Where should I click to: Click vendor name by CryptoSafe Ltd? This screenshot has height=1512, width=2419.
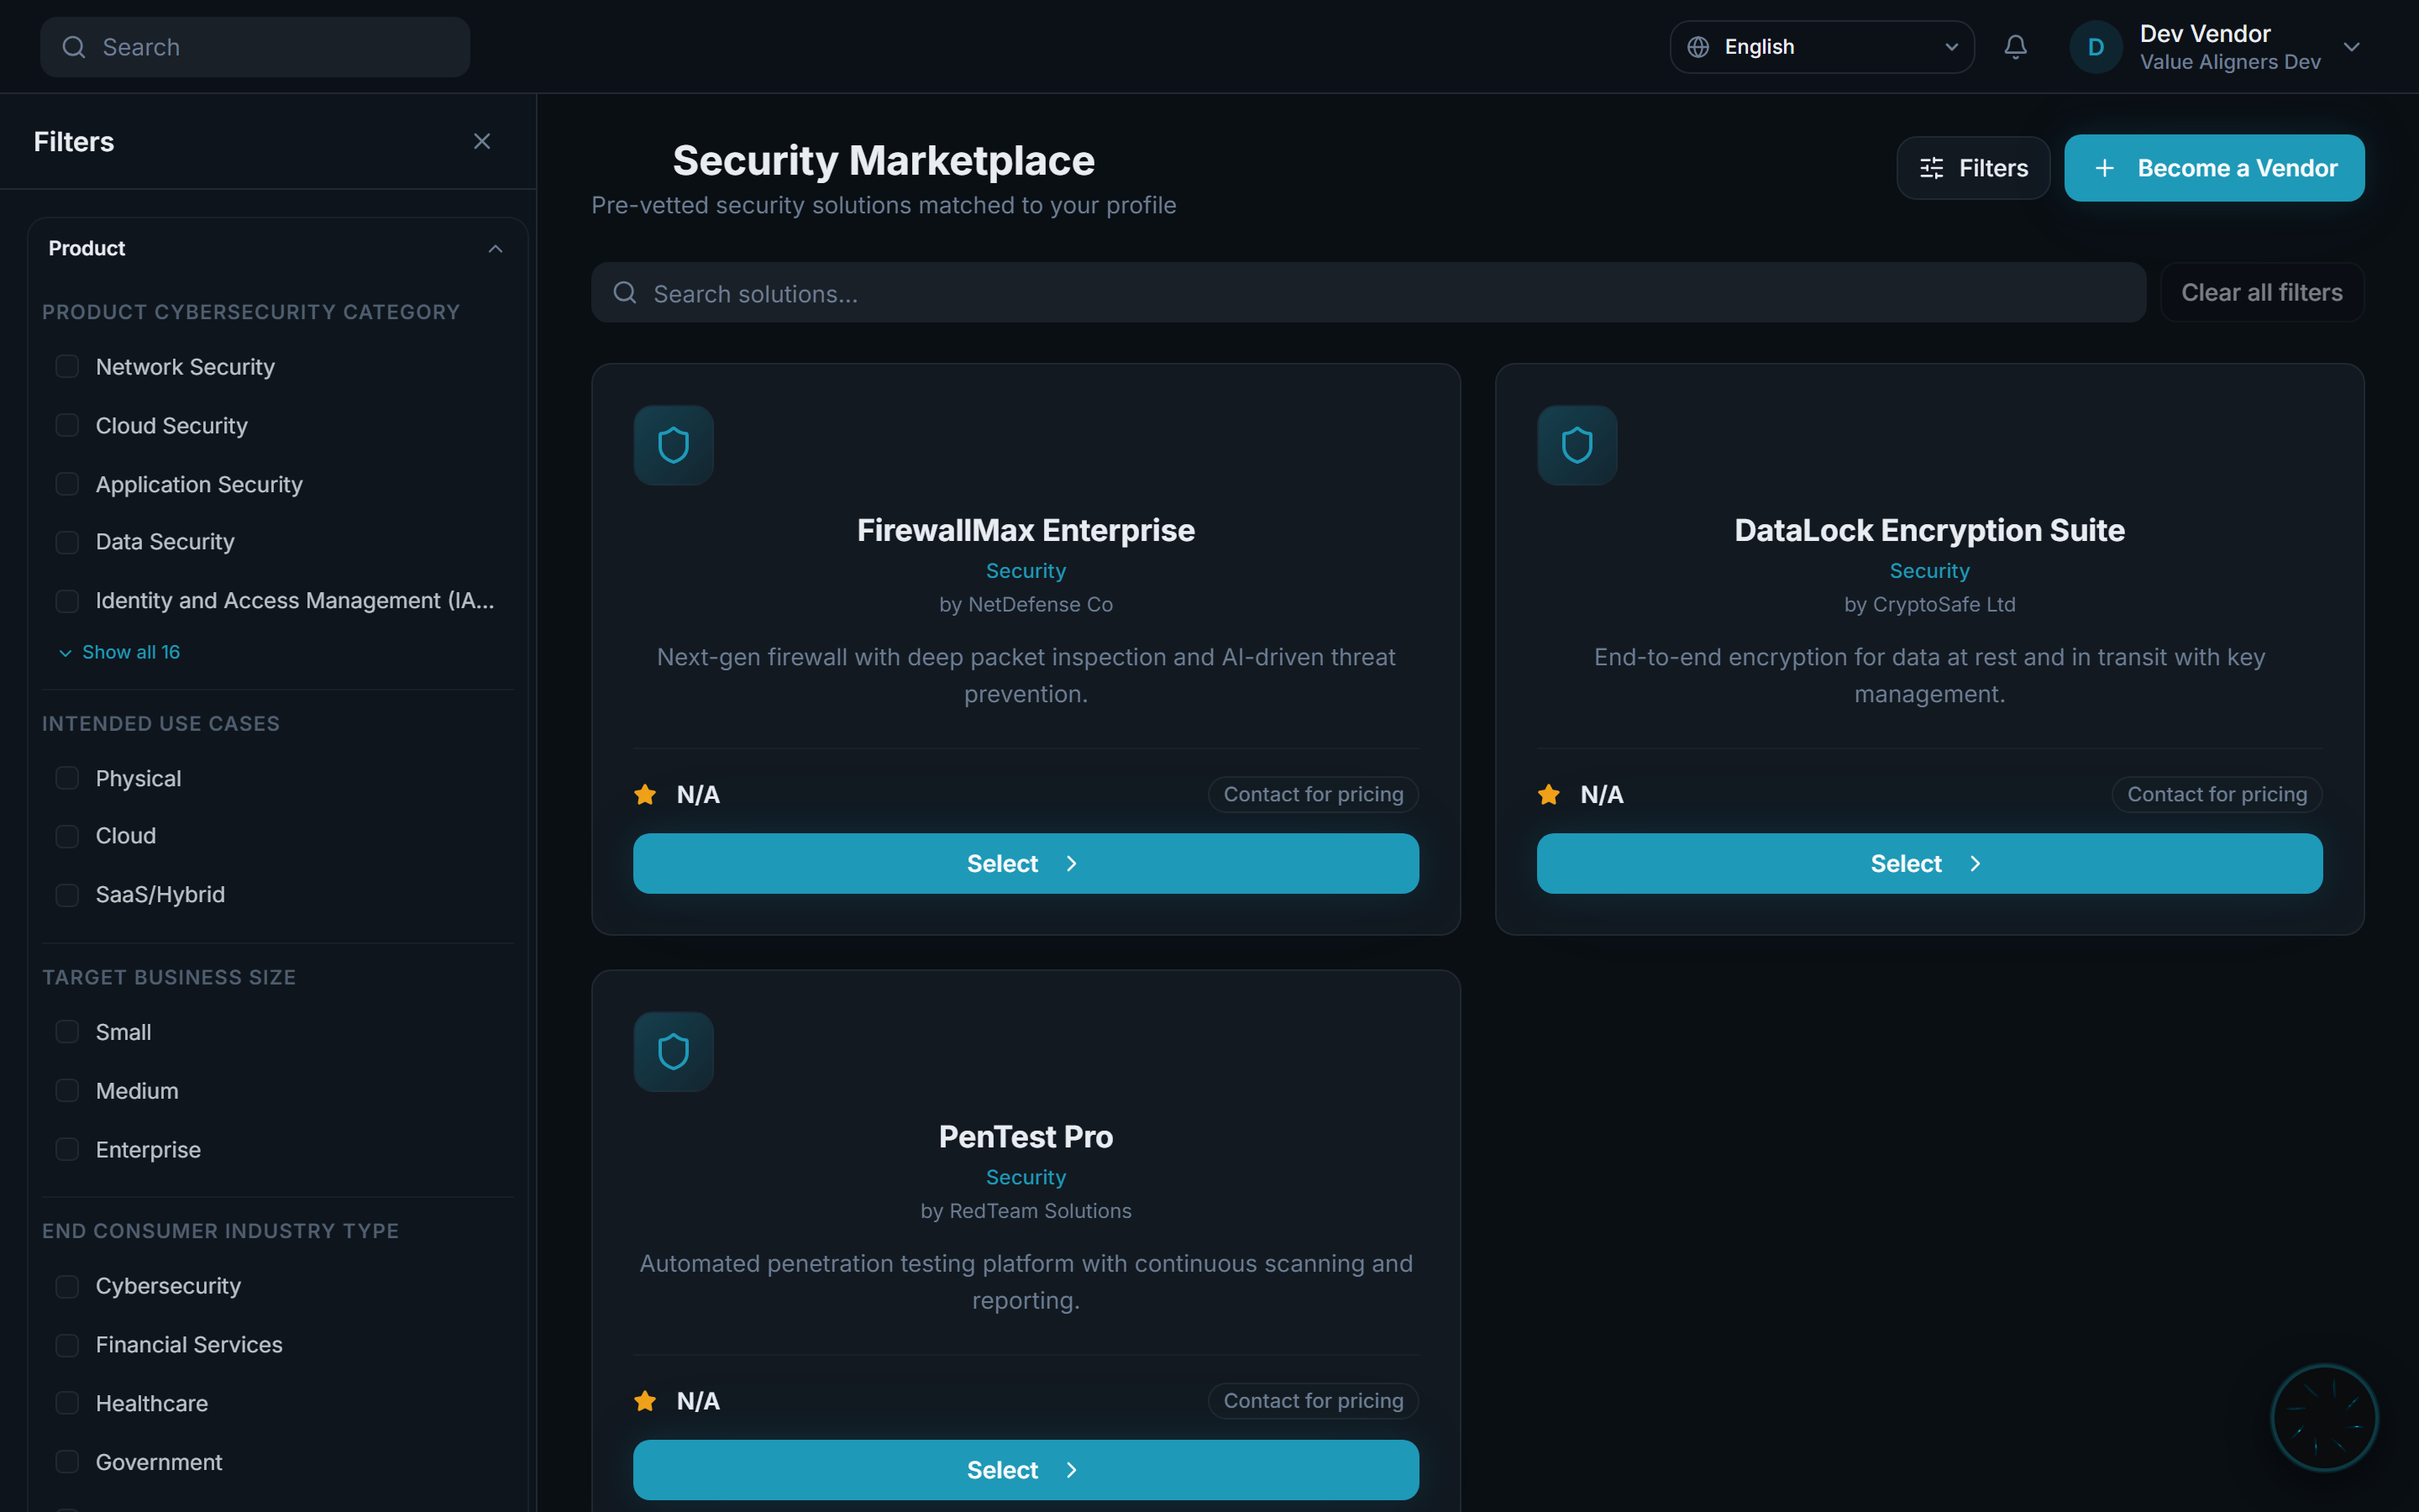[1929, 604]
